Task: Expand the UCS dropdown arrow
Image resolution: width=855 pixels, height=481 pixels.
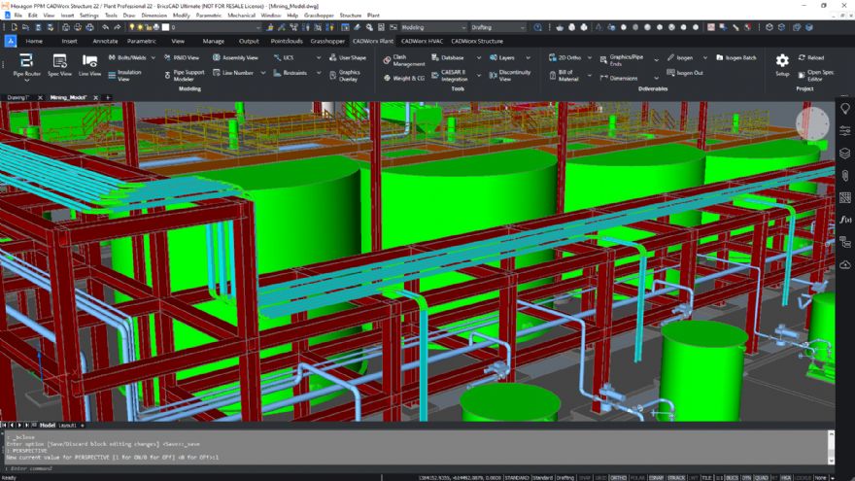Action: (319, 57)
